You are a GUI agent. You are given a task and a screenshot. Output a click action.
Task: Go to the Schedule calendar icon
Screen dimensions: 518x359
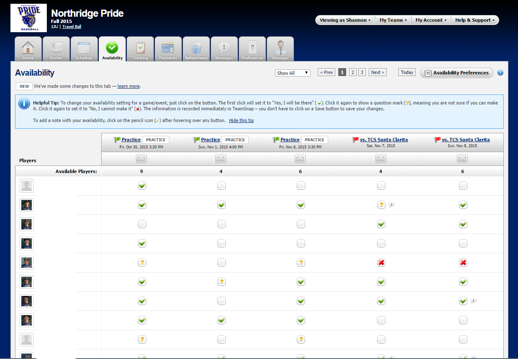84,47
